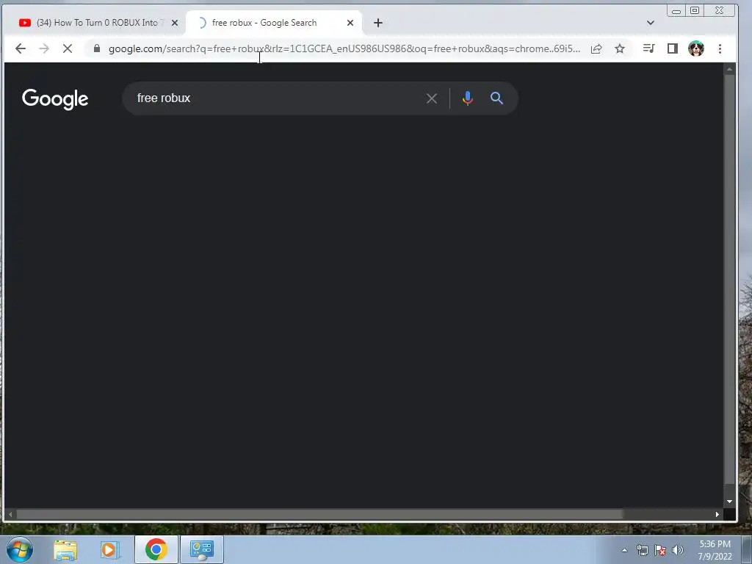Launch Windows Media Player from taskbar
Screen dimensions: 752x564
[x=109, y=550]
